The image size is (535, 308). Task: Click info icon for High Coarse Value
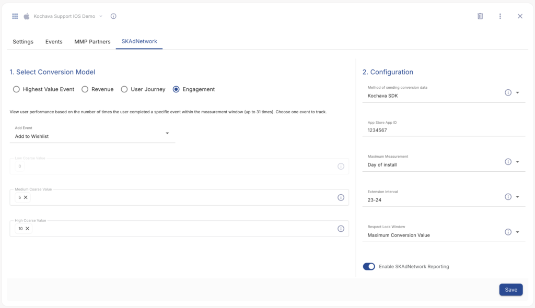pos(341,229)
